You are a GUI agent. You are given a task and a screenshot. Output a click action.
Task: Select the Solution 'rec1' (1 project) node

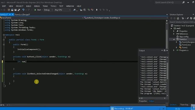click(x=184, y=26)
